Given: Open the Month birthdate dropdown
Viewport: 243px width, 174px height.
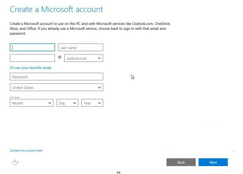Looking at the screenshot, I should pyautogui.click(x=32, y=103).
